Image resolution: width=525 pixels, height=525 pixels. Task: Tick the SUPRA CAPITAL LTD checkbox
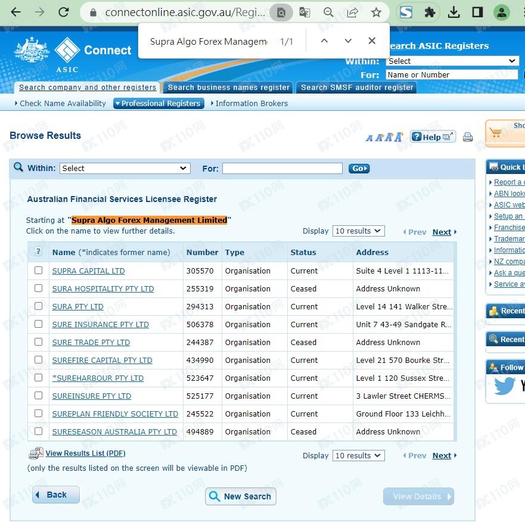(x=39, y=271)
